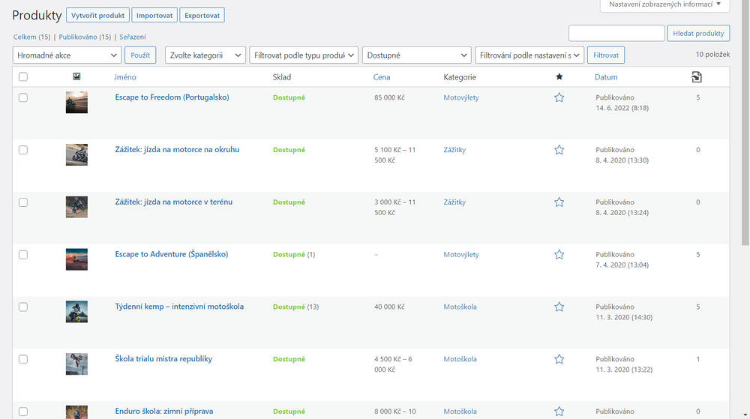Toggle featured star for Escape to Adventure
The height and width of the screenshot is (419, 750).
click(559, 255)
